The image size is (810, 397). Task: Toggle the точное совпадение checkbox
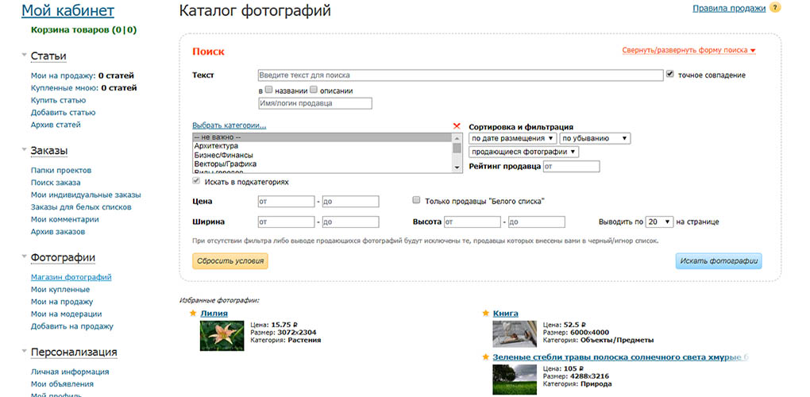tap(670, 75)
